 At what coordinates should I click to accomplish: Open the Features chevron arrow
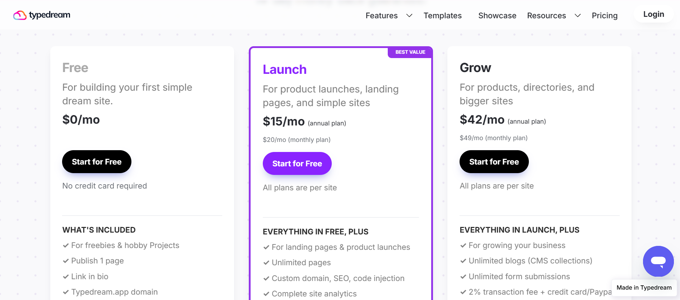pyautogui.click(x=409, y=15)
